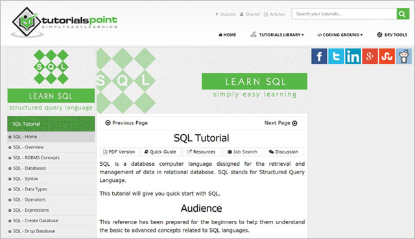Click the LEARN SQL green label in sidebar

51,96
